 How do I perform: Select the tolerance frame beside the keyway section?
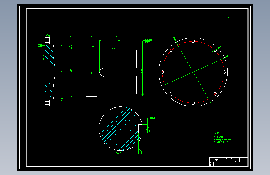click(154, 118)
